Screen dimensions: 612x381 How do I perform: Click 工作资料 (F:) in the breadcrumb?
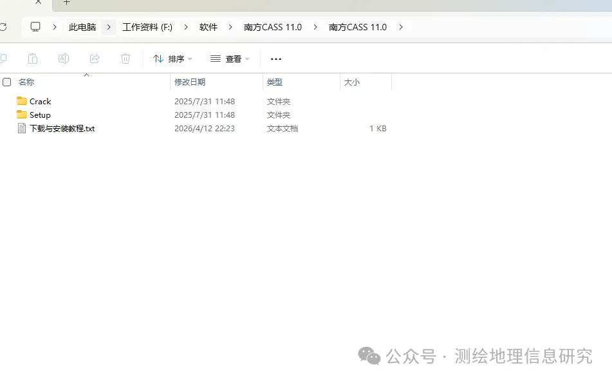[x=147, y=27]
